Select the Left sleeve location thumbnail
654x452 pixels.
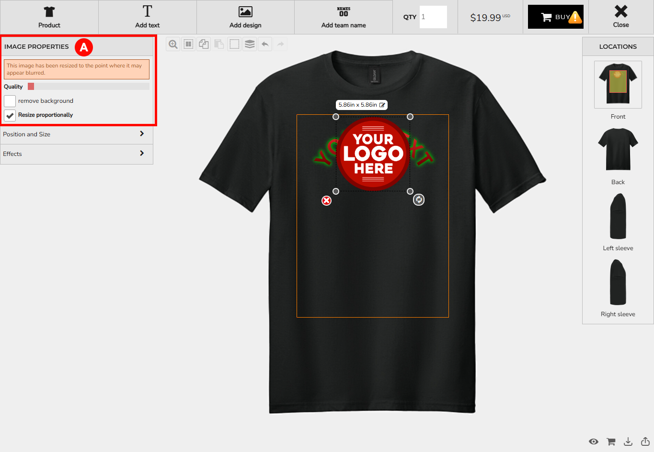pyautogui.click(x=618, y=216)
